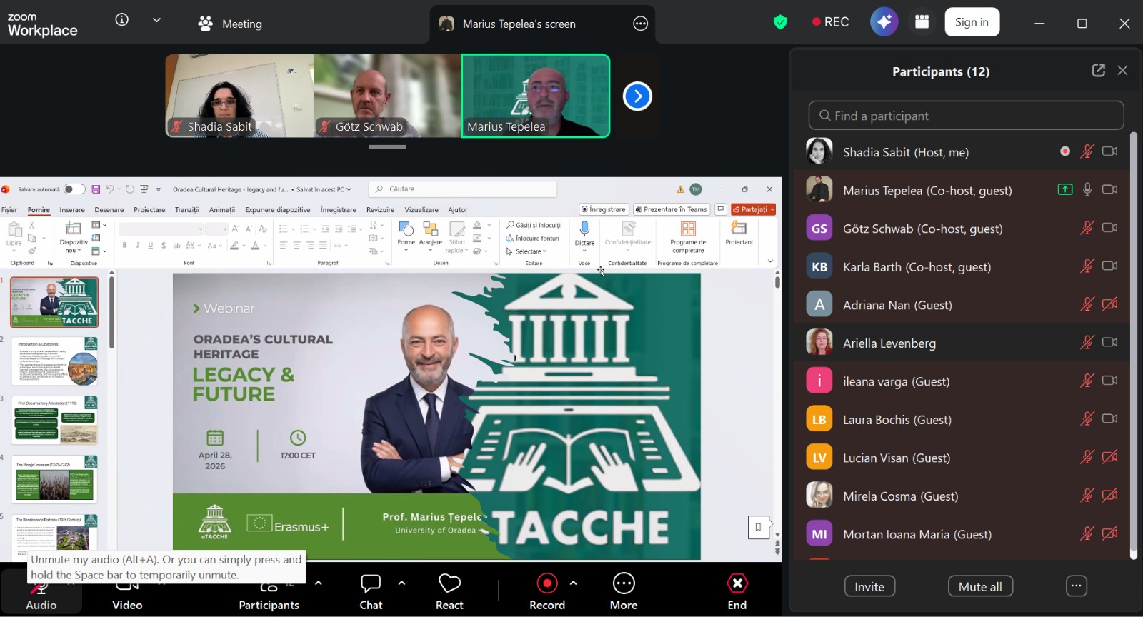Image resolution: width=1143 pixels, height=617 pixels.
Task: Open More options ellipsis in toolbar
Action: [x=623, y=584]
